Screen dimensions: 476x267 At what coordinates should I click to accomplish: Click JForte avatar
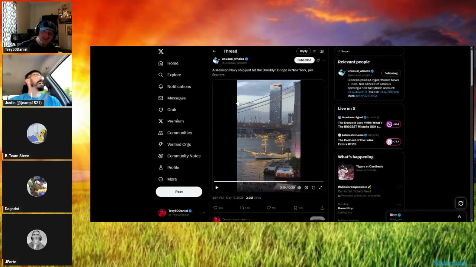pyautogui.click(x=37, y=240)
